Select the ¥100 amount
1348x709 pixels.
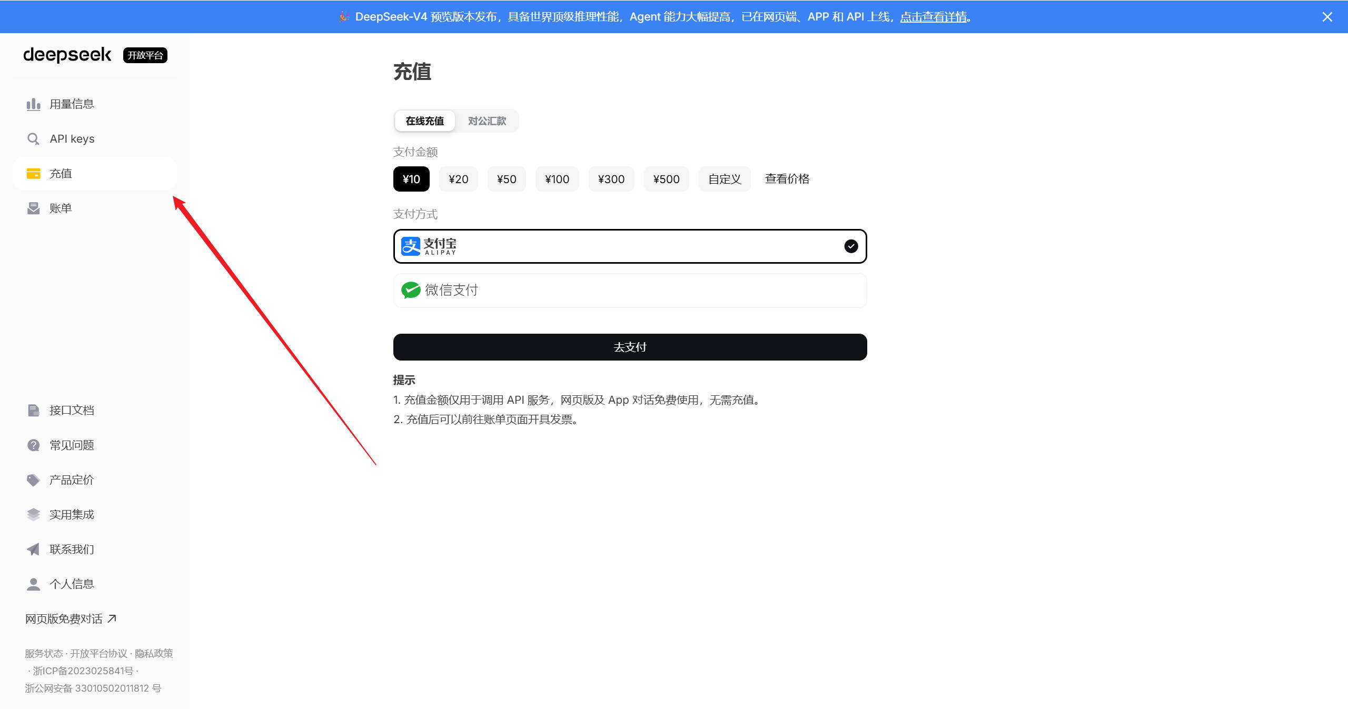(557, 179)
